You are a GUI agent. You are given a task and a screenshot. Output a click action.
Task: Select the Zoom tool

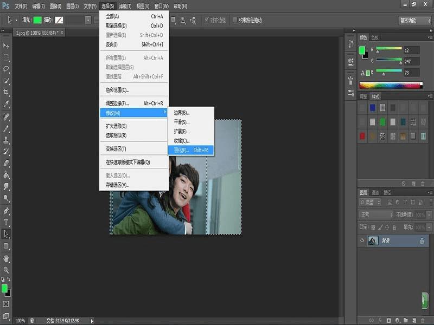[x=7, y=269]
